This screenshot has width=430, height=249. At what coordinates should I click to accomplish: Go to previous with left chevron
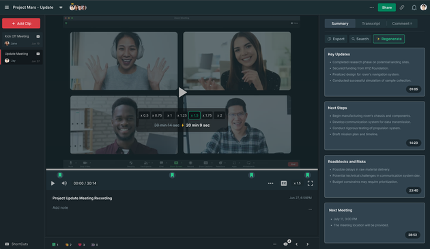(296, 244)
